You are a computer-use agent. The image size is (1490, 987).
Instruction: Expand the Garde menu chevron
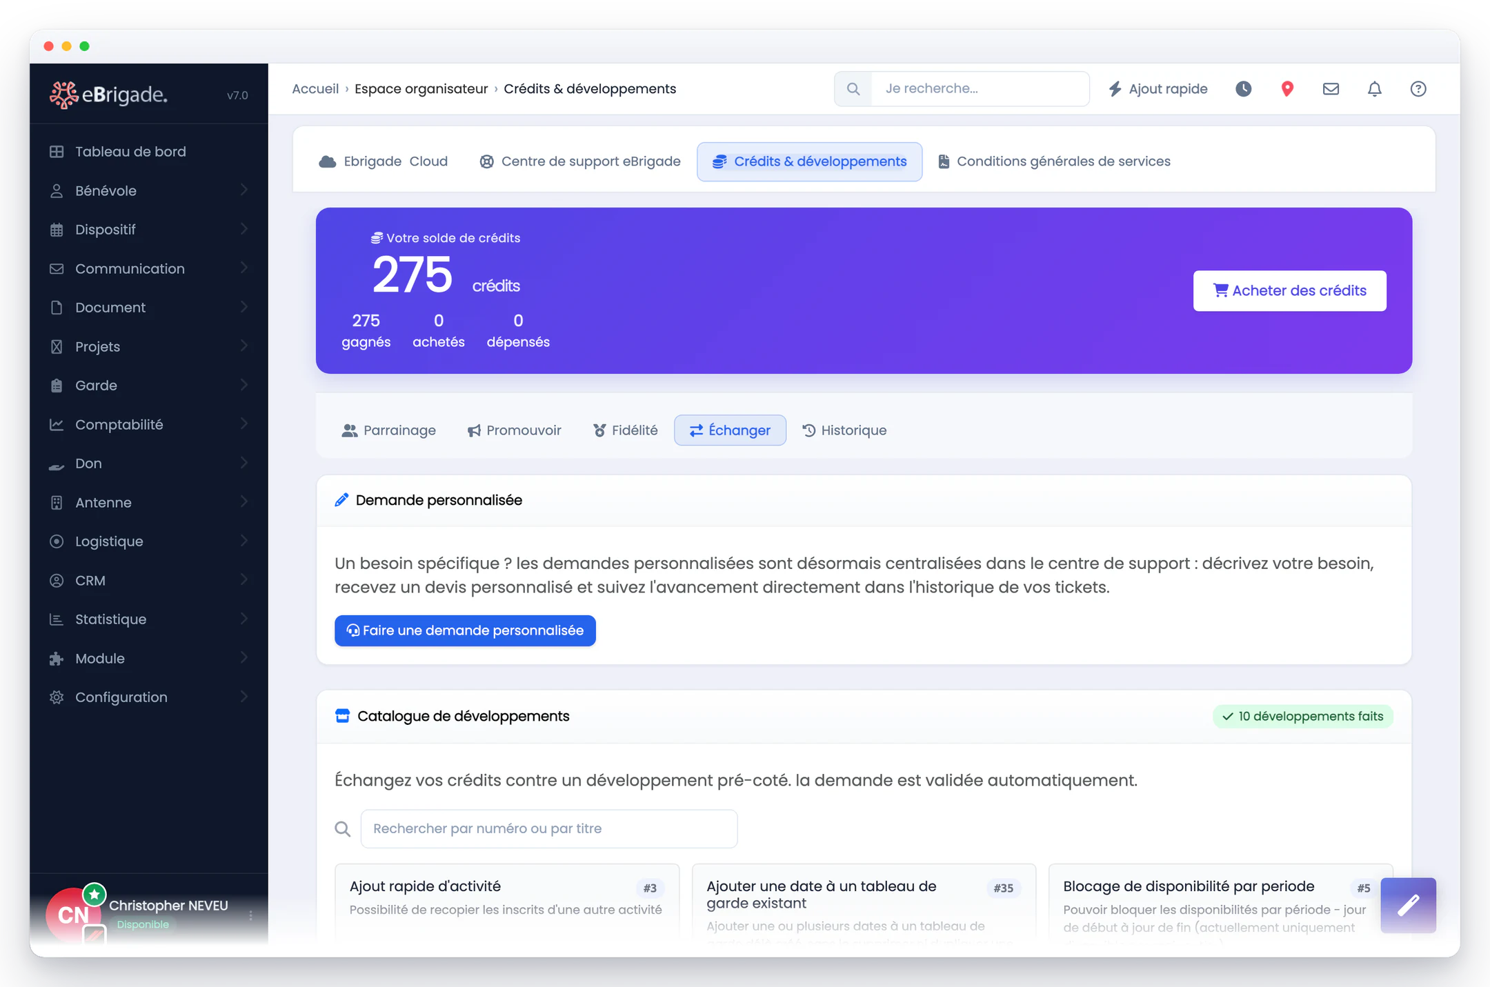tap(244, 385)
